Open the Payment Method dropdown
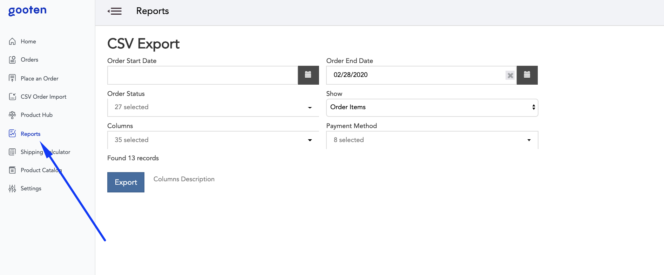664x275 pixels. 432,140
